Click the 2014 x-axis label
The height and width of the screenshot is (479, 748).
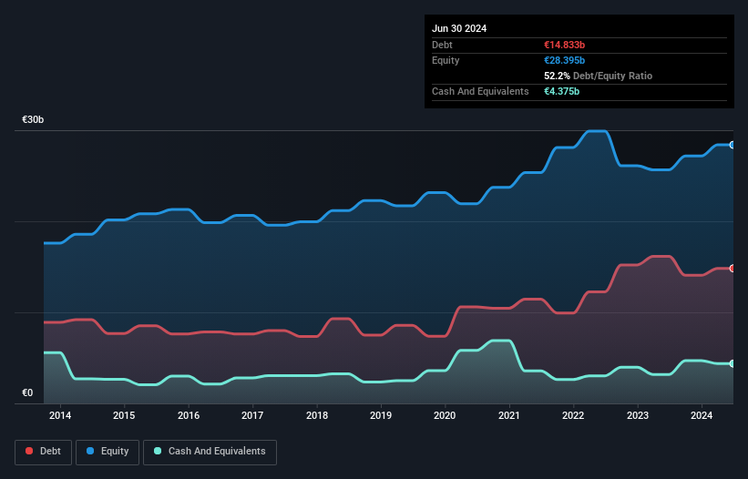[60, 415]
